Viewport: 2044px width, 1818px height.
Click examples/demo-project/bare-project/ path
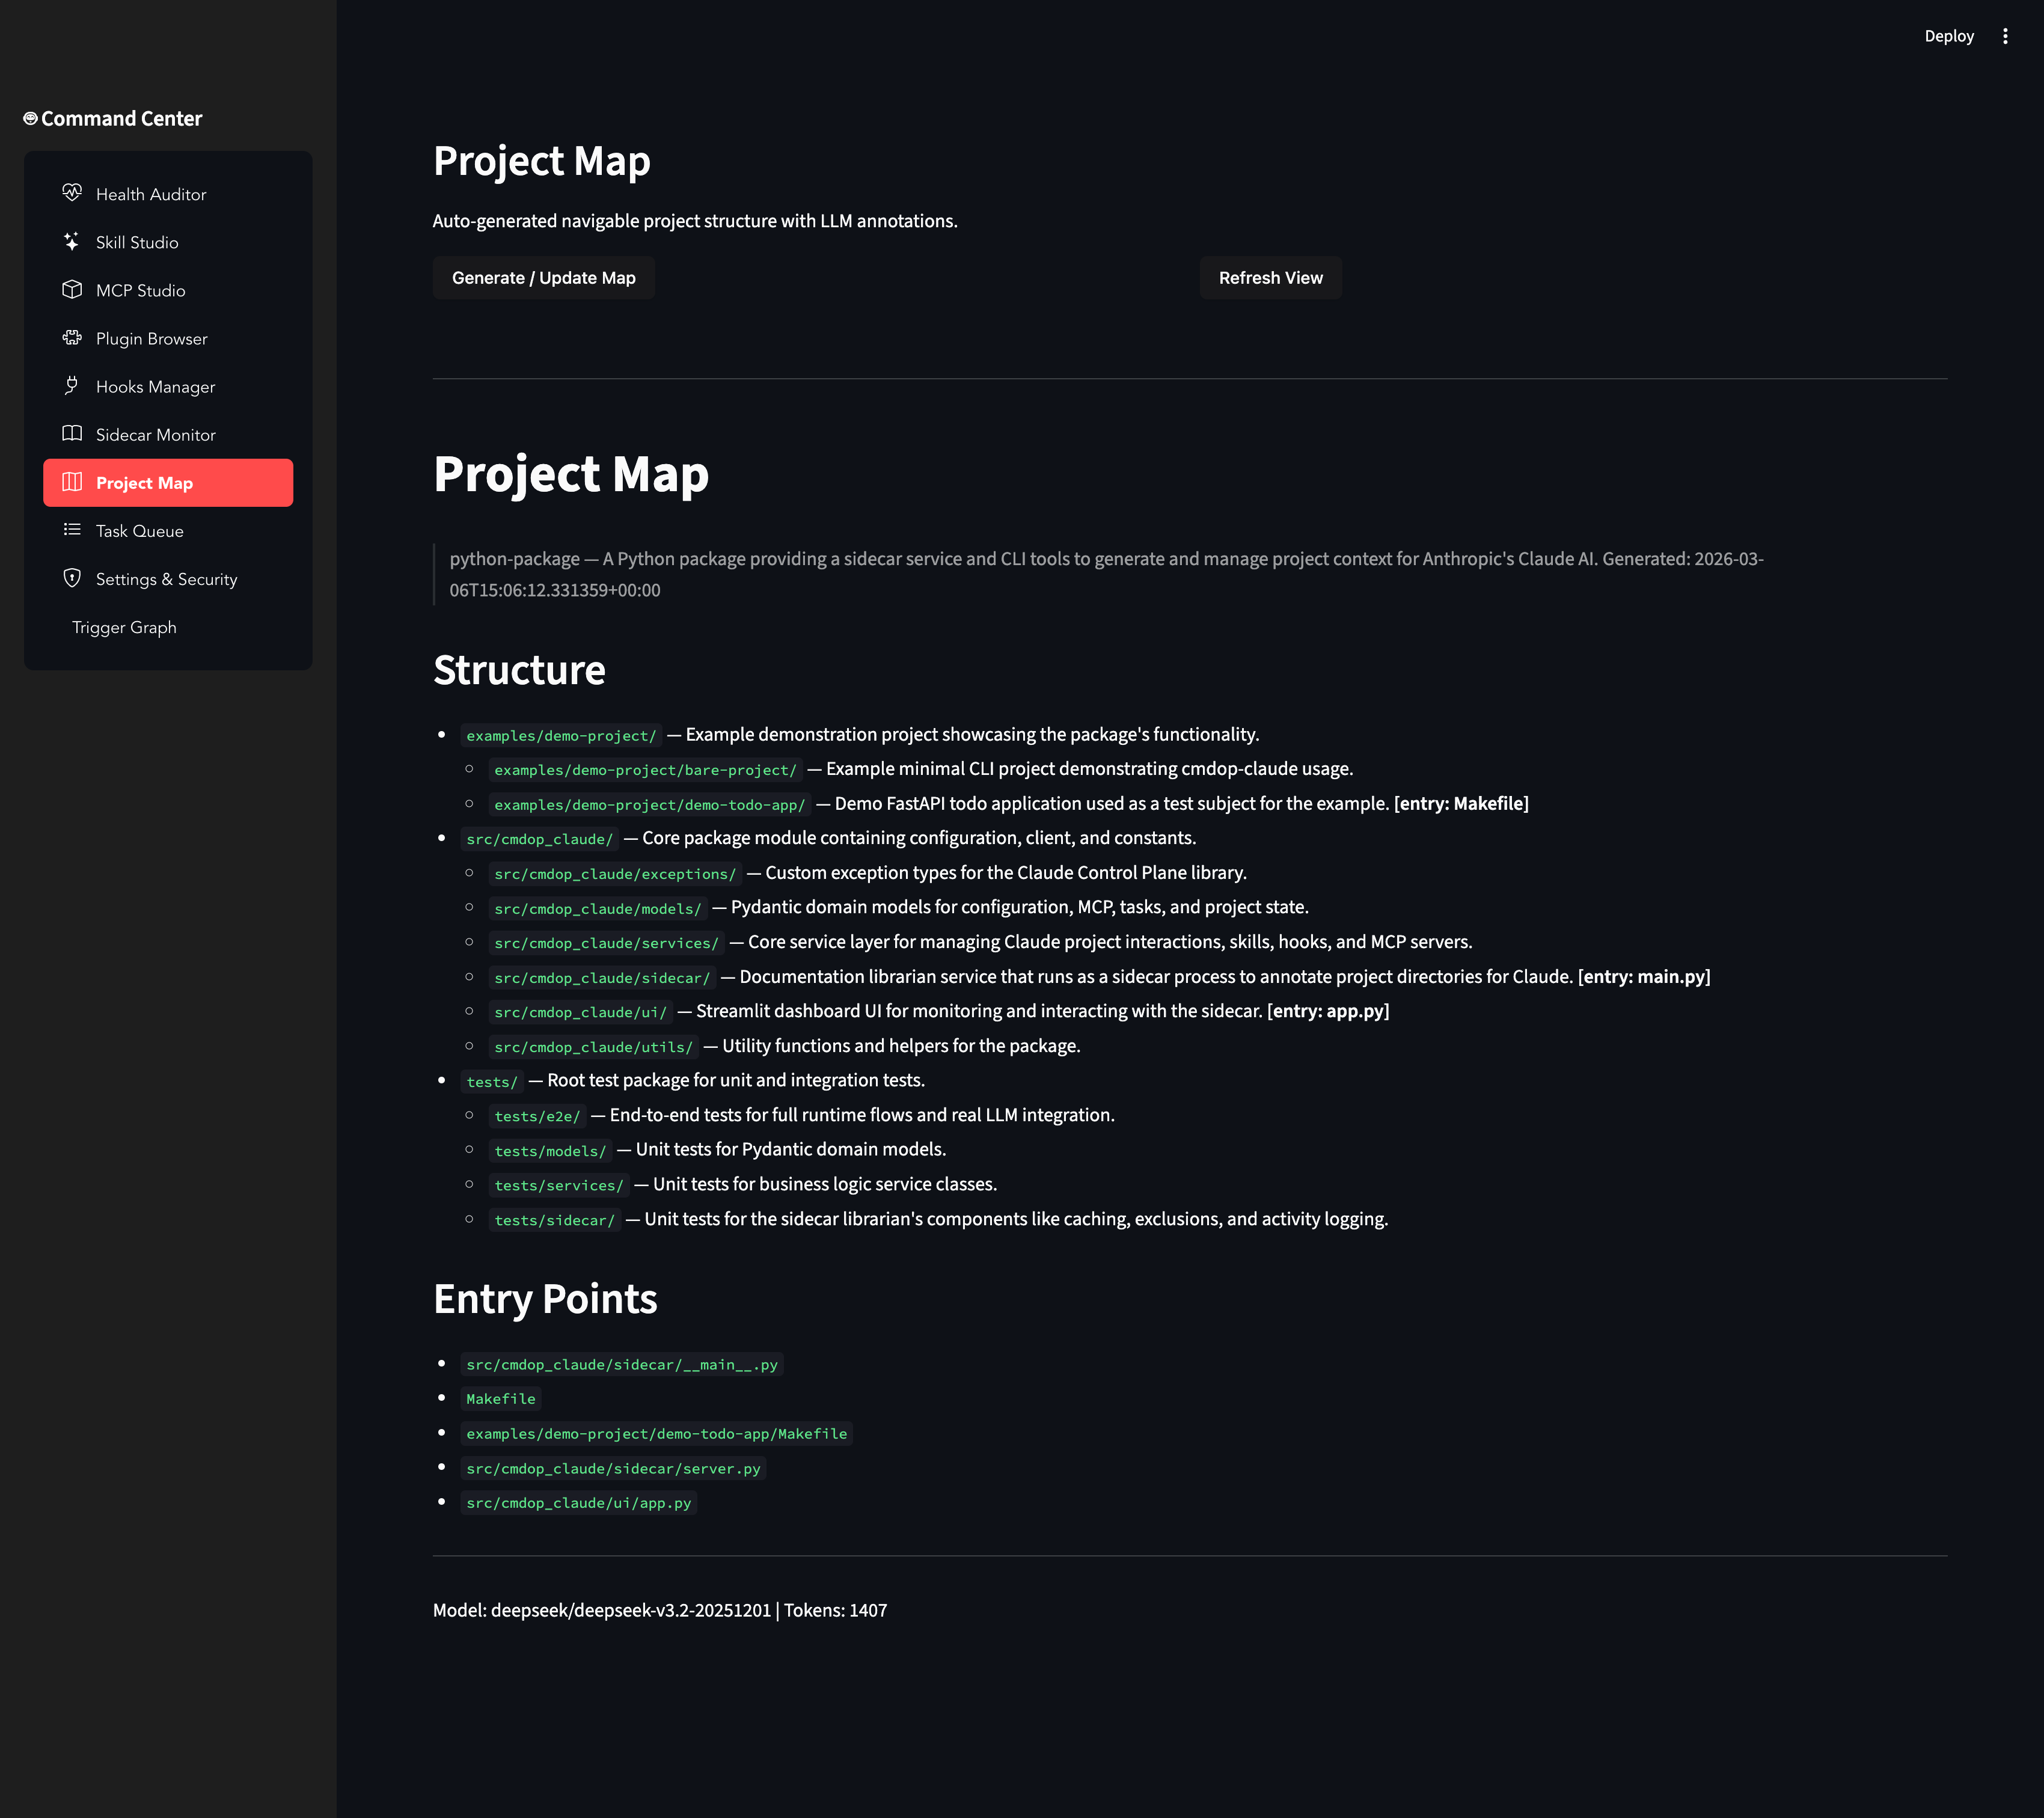point(645,770)
